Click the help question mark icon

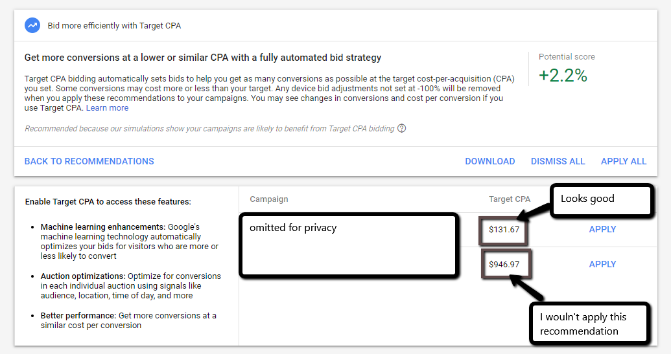click(x=402, y=128)
